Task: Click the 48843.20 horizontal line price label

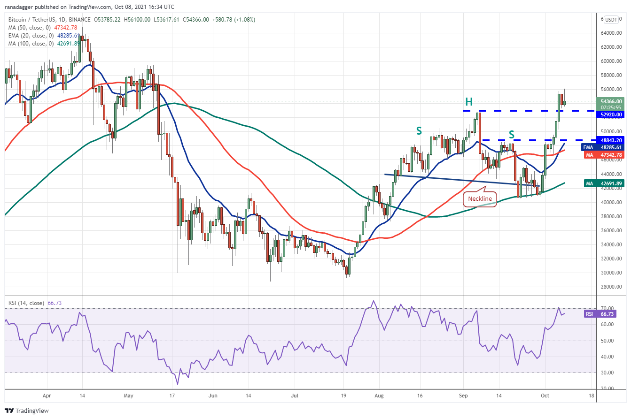Action: [610, 140]
